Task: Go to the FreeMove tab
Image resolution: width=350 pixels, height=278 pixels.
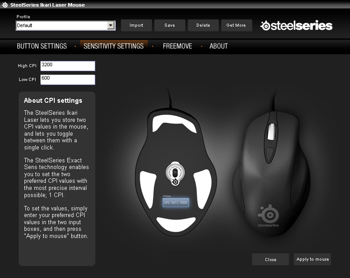Action: pyautogui.click(x=178, y=46)
